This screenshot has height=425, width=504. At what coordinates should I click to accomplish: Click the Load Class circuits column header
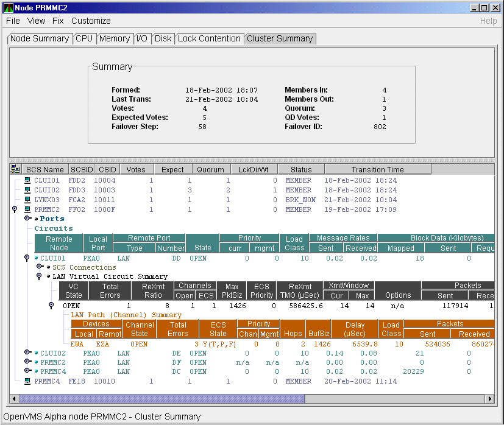tap(294, 243)
